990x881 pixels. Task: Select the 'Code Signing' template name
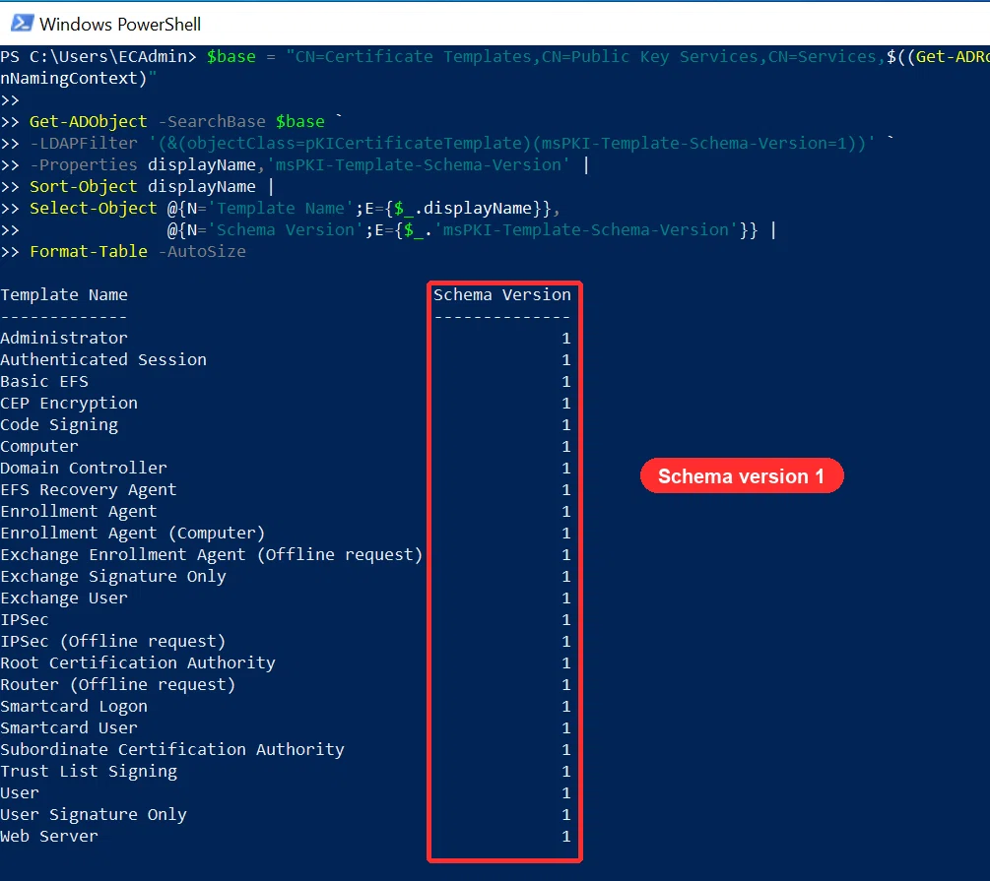click(59, 424)
